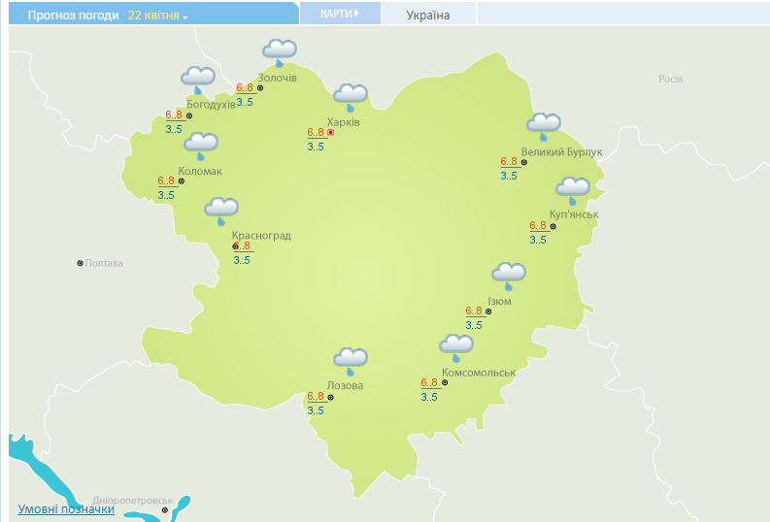Select the Полтава city marker

81,263
